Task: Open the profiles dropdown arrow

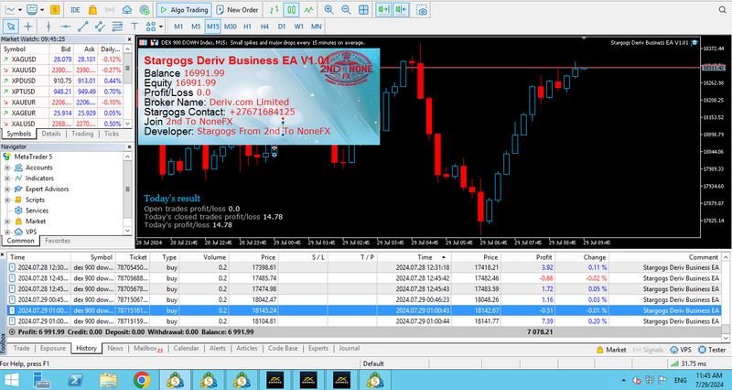Action: [41, 10]
